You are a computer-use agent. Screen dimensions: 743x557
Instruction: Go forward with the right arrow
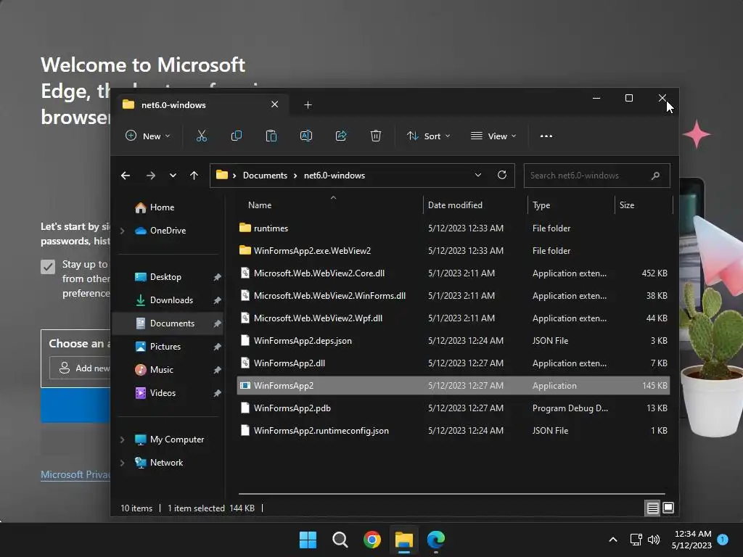coord(151,176)
